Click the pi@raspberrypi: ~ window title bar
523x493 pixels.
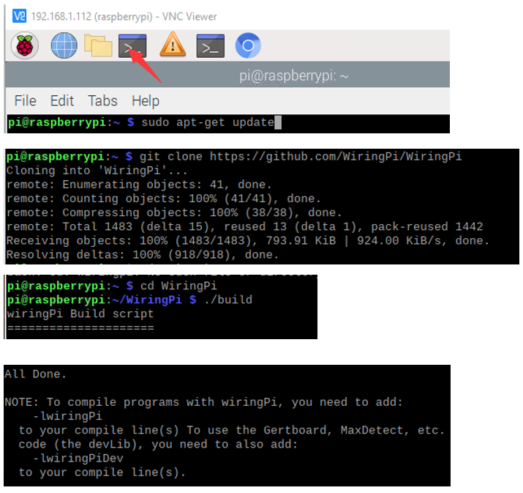coord(227,75)
